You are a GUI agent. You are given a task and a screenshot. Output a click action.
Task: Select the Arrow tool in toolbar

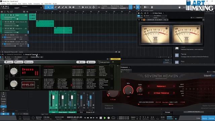tap(48, 7)
